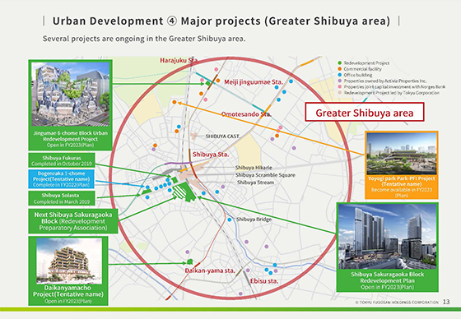Click purple Activia Properties legend dot
Screen dimensions: 461x319
339,81
